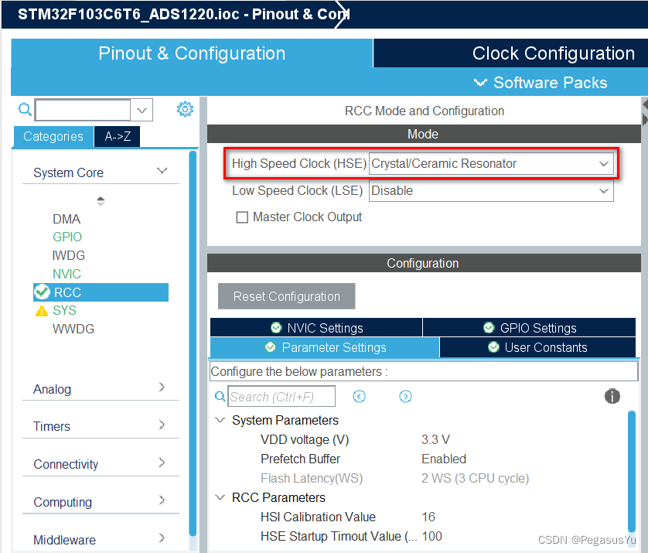
Task: Open the NVIC Settings tab
Action: 316,327
